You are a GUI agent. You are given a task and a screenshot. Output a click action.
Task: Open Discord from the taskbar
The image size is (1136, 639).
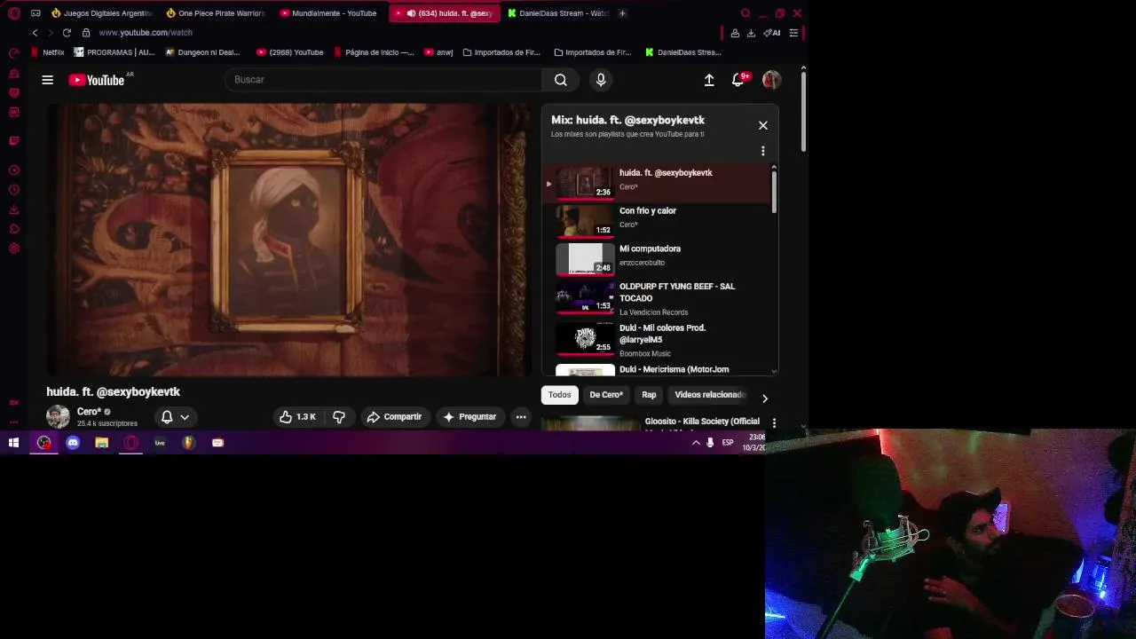pos(73,442)
